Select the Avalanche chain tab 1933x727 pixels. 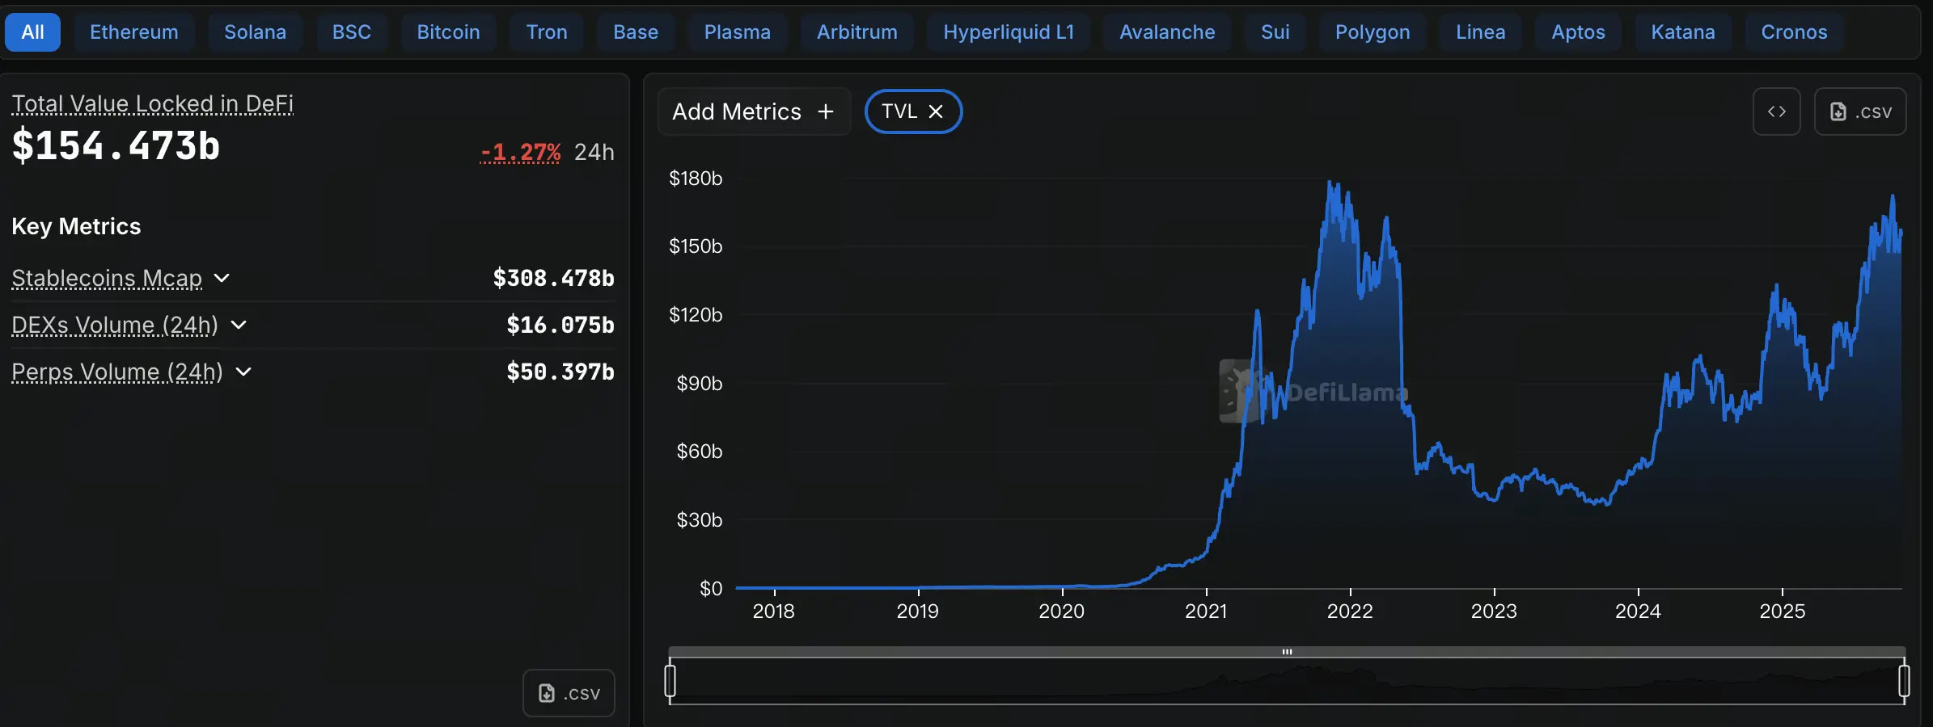pyautogui.click(x=1167, y=32)
